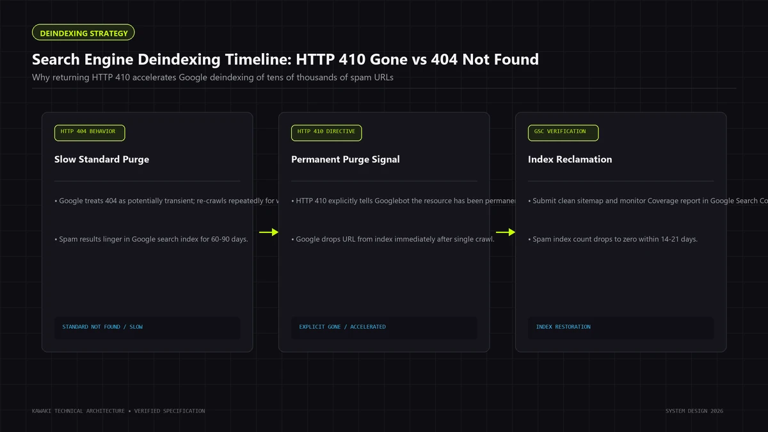Select the slide title about HTTP 410 Gone
The image size is (768, 432).
[285, 60]
